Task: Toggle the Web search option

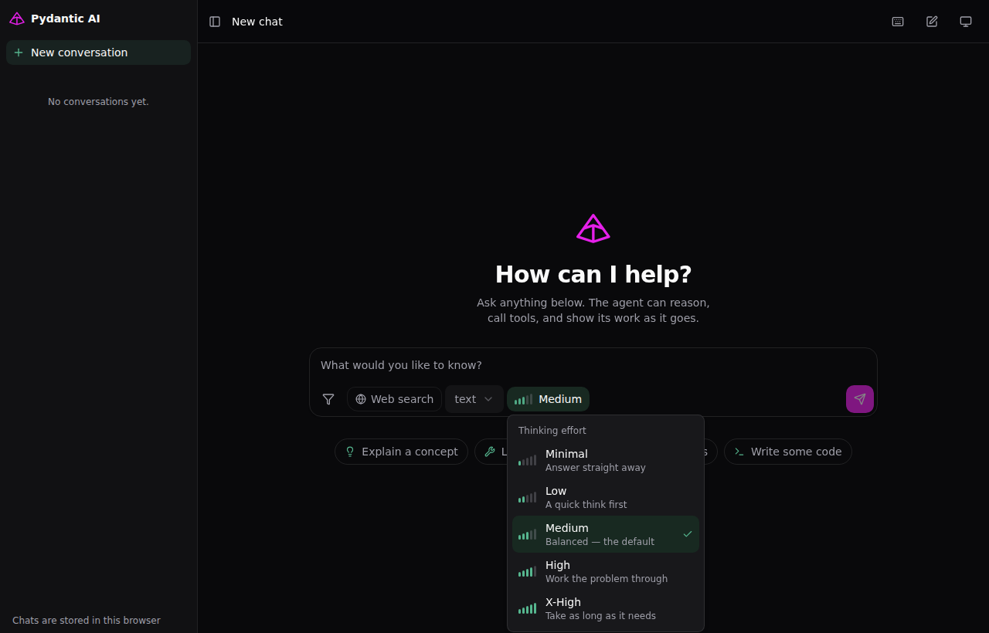Action: click(x=394, y=399)
